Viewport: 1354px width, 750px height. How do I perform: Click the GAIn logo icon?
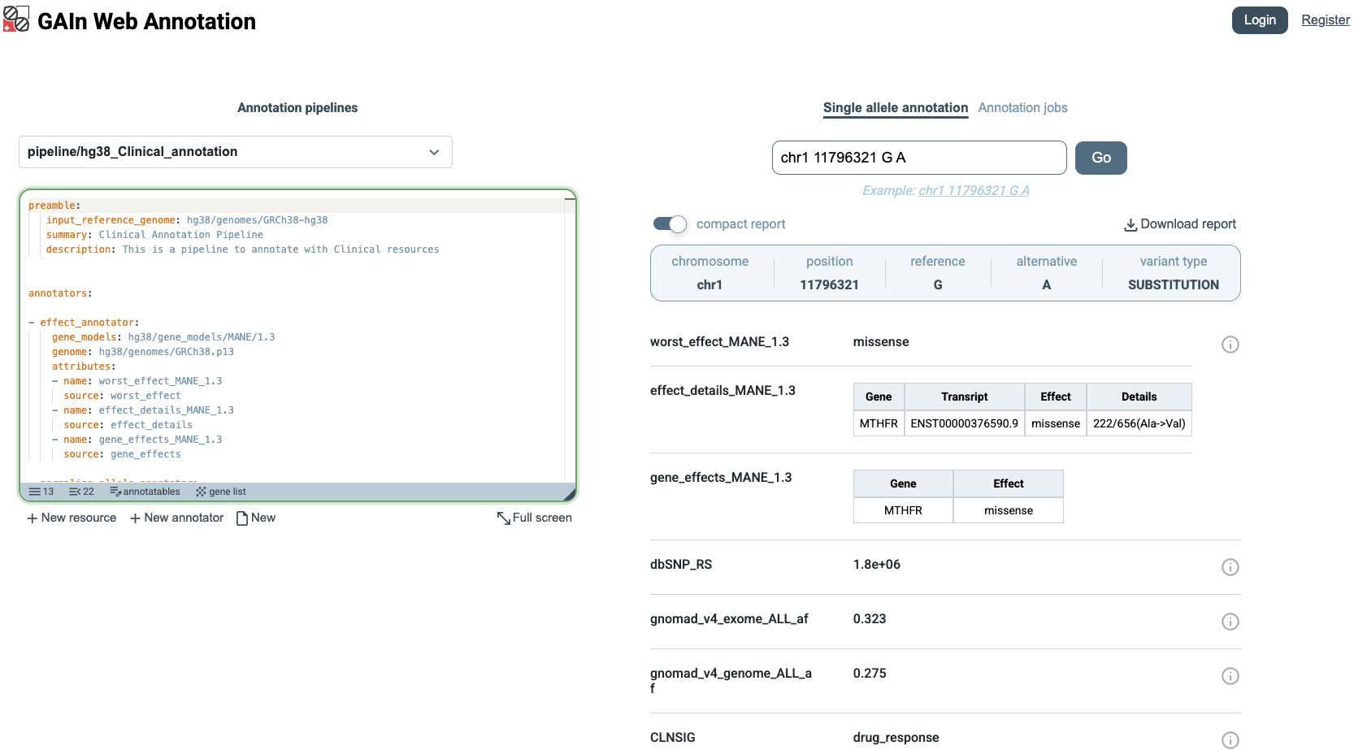point(16,19)
